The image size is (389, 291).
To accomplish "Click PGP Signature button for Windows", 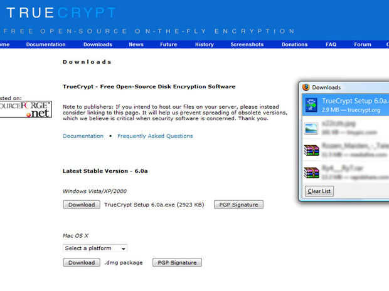I will [238, 205].
